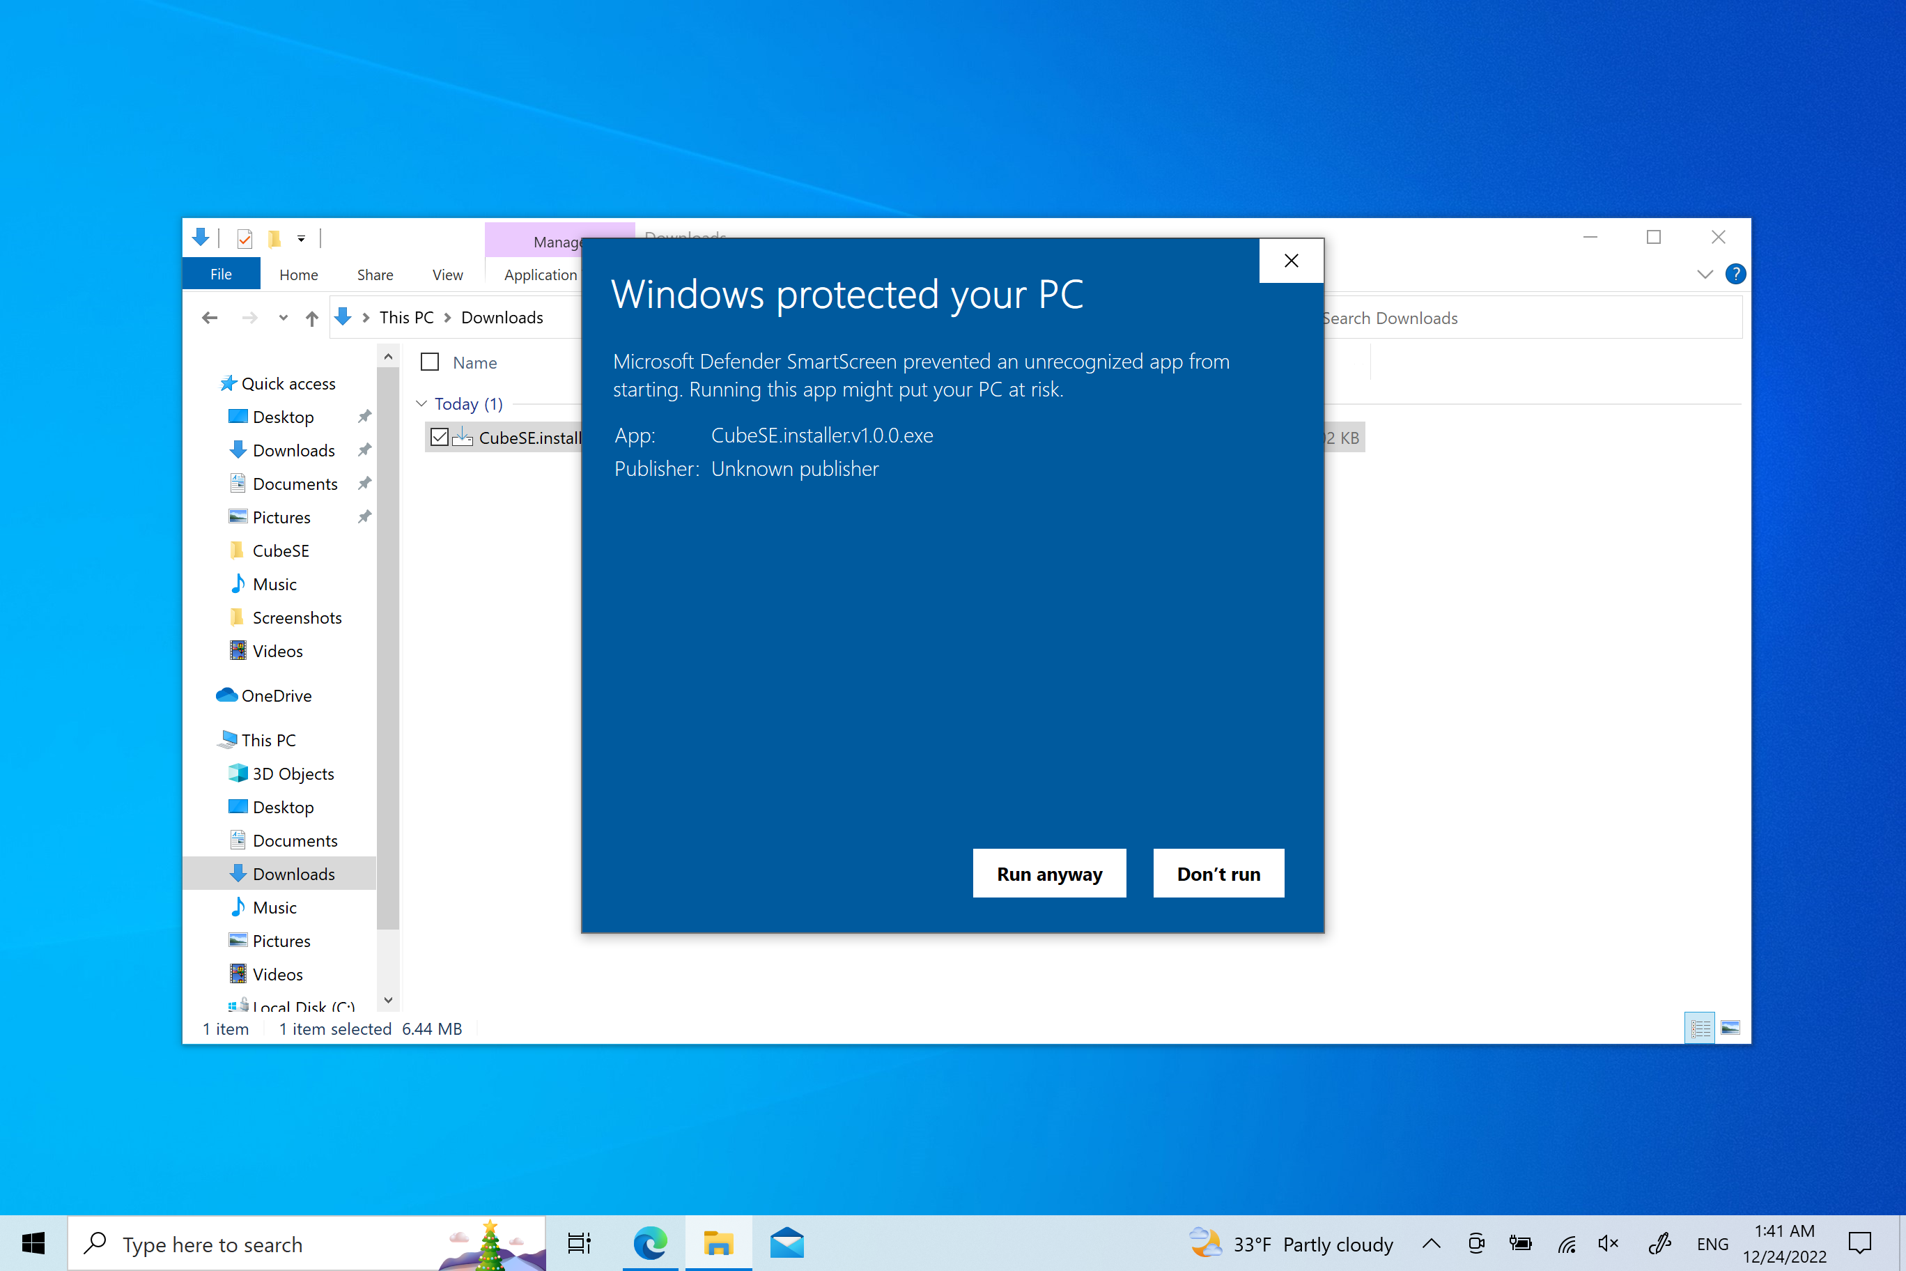This screenshot has width=1906, height=1271.
Task: Switch to the View ribbon tab
Action: pos(447,275)
